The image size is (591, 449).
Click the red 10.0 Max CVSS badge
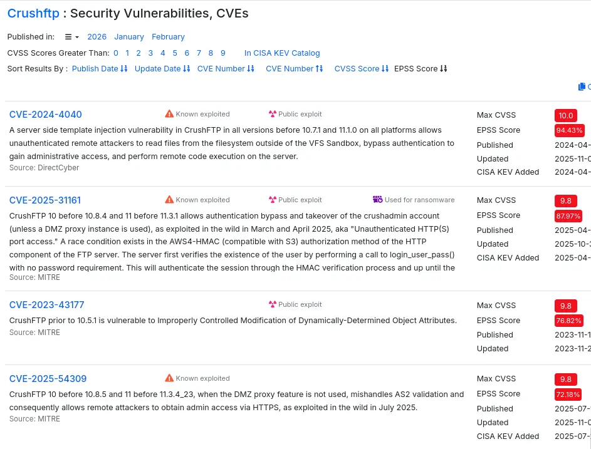pos(565,115)
